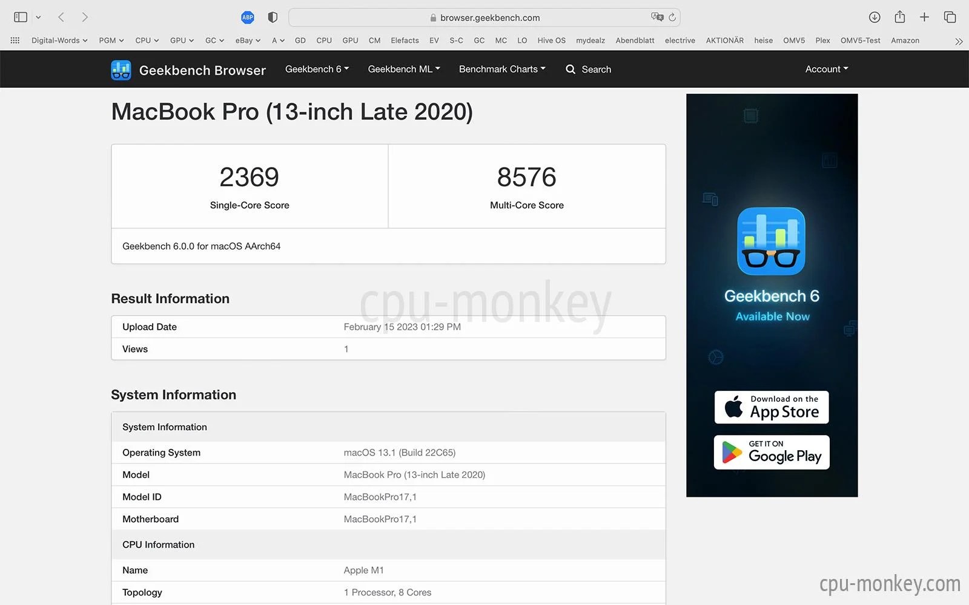Screen dimensions: 969x605
Task: Open the Geekbench 6 dropdown
Action: [316, 69]
